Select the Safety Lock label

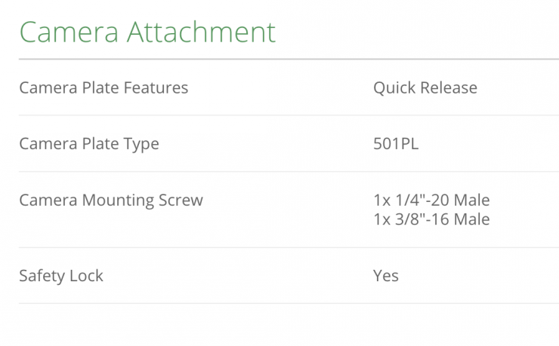click(61, 276)
